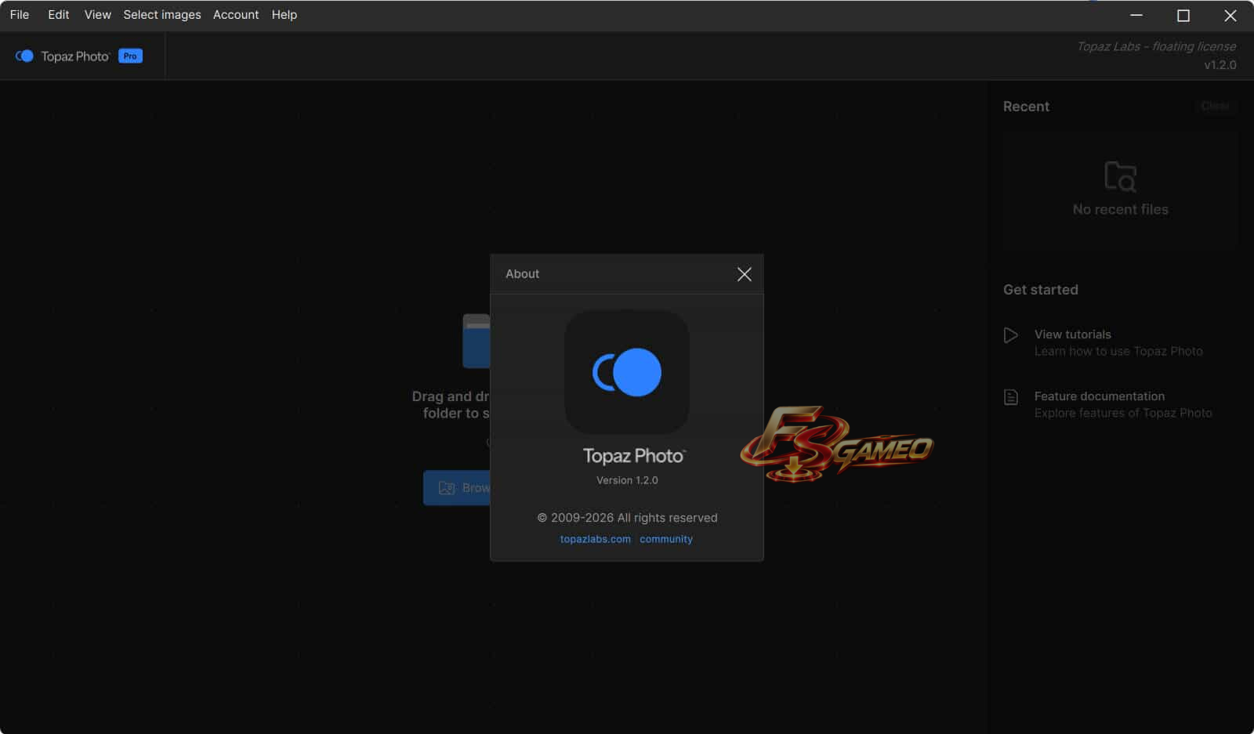The height and width of the screenshot is (734, 1254).
Task: Open the Edit menu
Action: (x=59, y=15)
